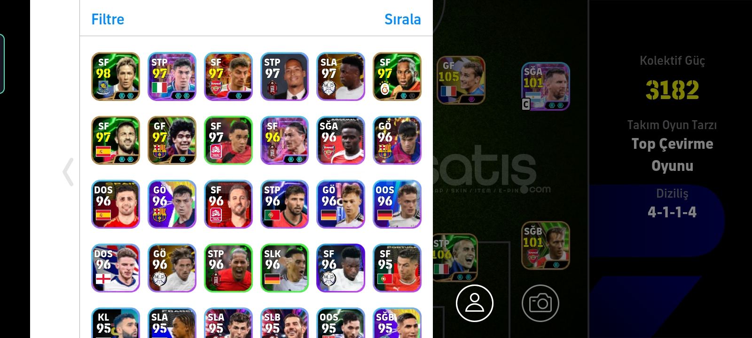Choose SĞA 96 Arsenal card
Viewport: 752px width, 338px height.
[x=341, y=140]
